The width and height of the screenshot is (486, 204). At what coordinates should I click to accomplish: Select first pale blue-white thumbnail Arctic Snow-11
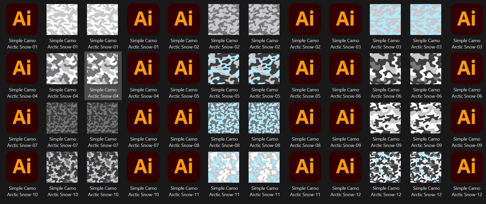[224, 167]
